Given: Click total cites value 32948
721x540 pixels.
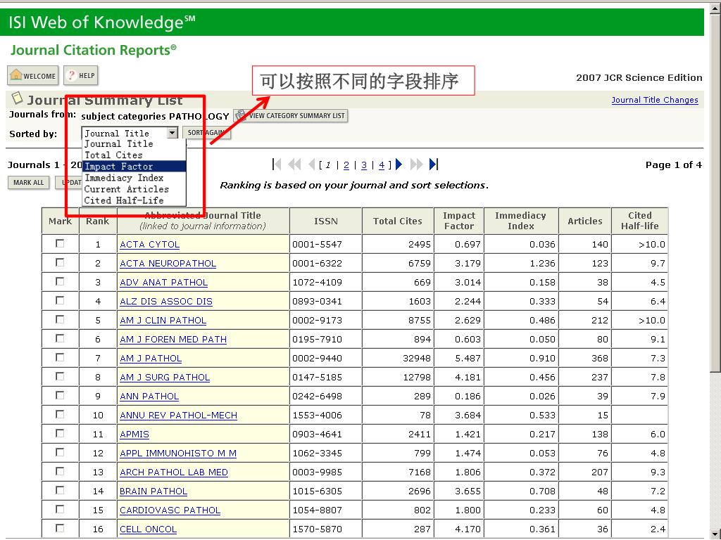Looking at the screenshot, I should (x=417, y=359).
